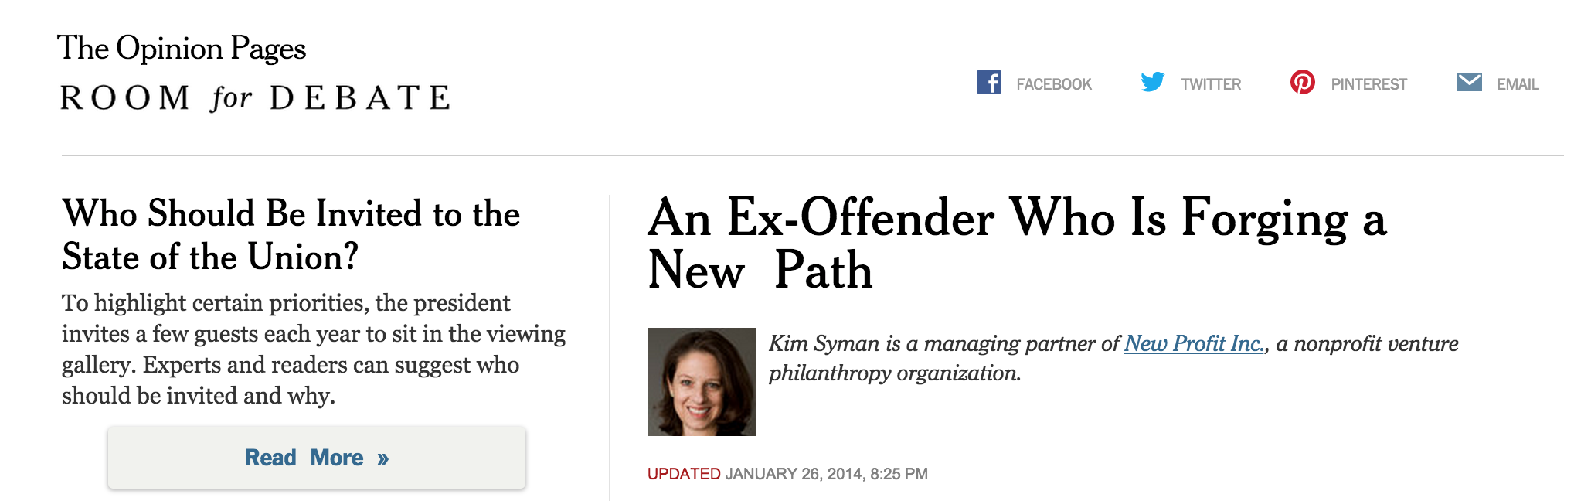This screenshot has height=501, width=1581.
Task: Click the State of the Union description paragraph
Action: pos(314,349)
